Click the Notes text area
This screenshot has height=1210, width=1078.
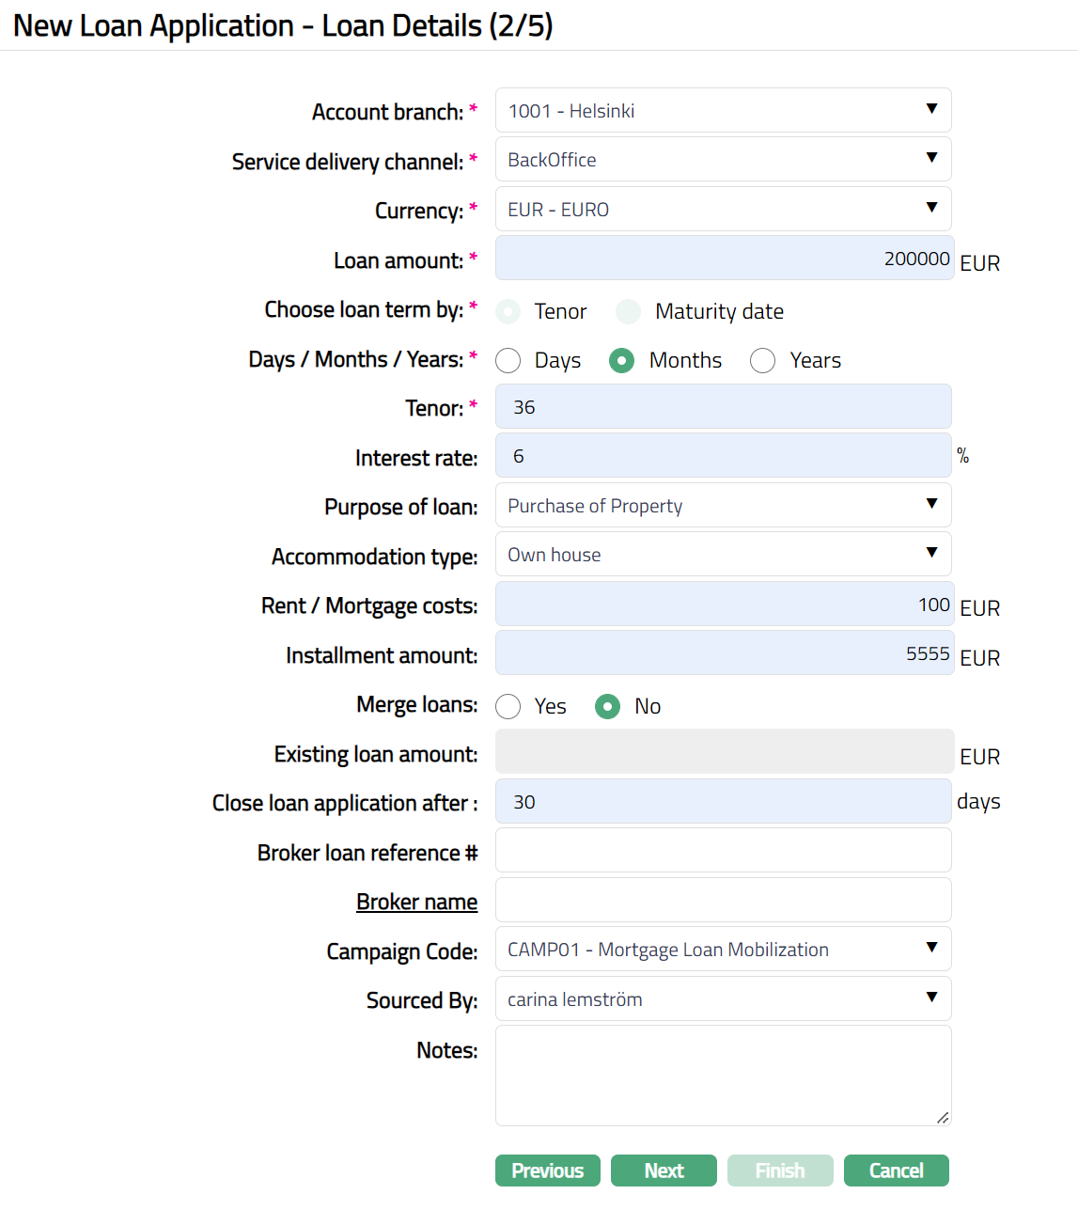tap(722, 1075)
